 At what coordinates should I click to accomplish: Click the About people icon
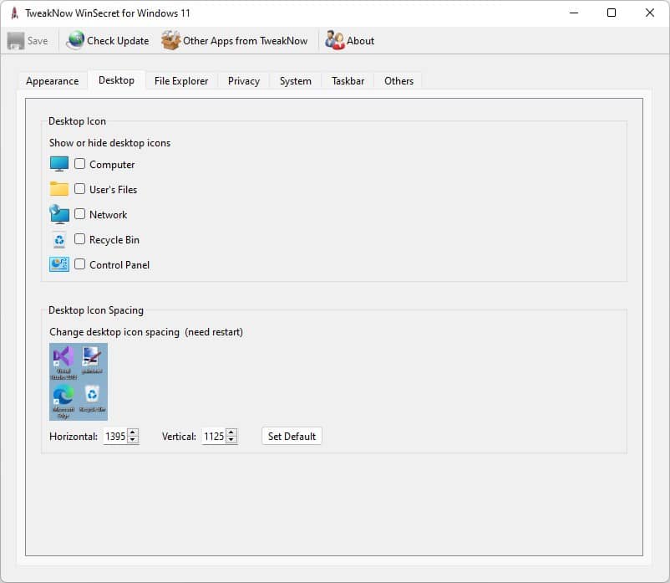tap(334, 40)
